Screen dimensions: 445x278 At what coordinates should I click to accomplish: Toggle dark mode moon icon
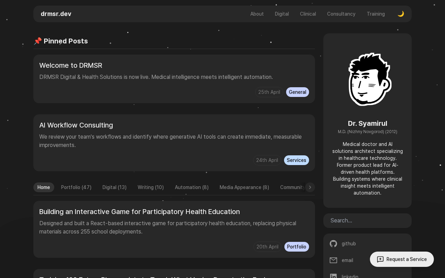tap(401, 14)
